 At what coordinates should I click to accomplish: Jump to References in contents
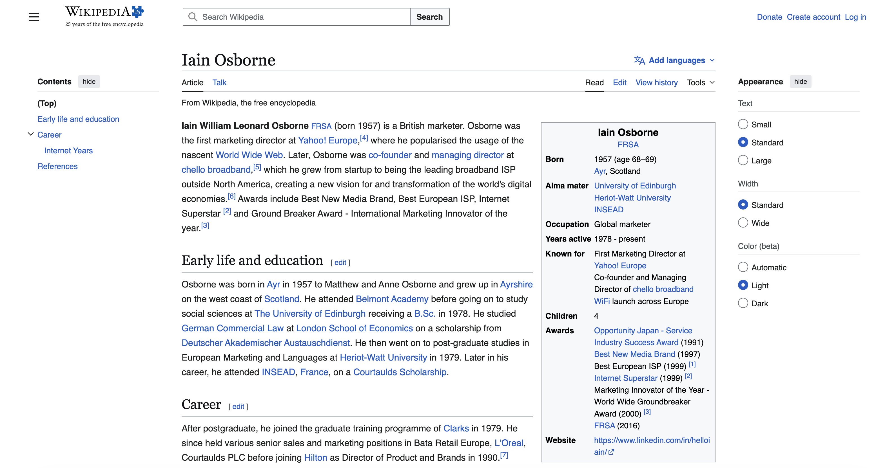[x=57, y=166]
